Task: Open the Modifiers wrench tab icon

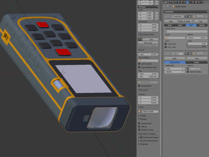Action: (187, 2)
